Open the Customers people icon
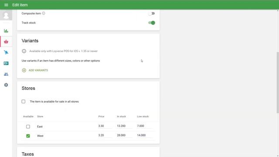This screenshot has width=279, height=157. point(6,74)
